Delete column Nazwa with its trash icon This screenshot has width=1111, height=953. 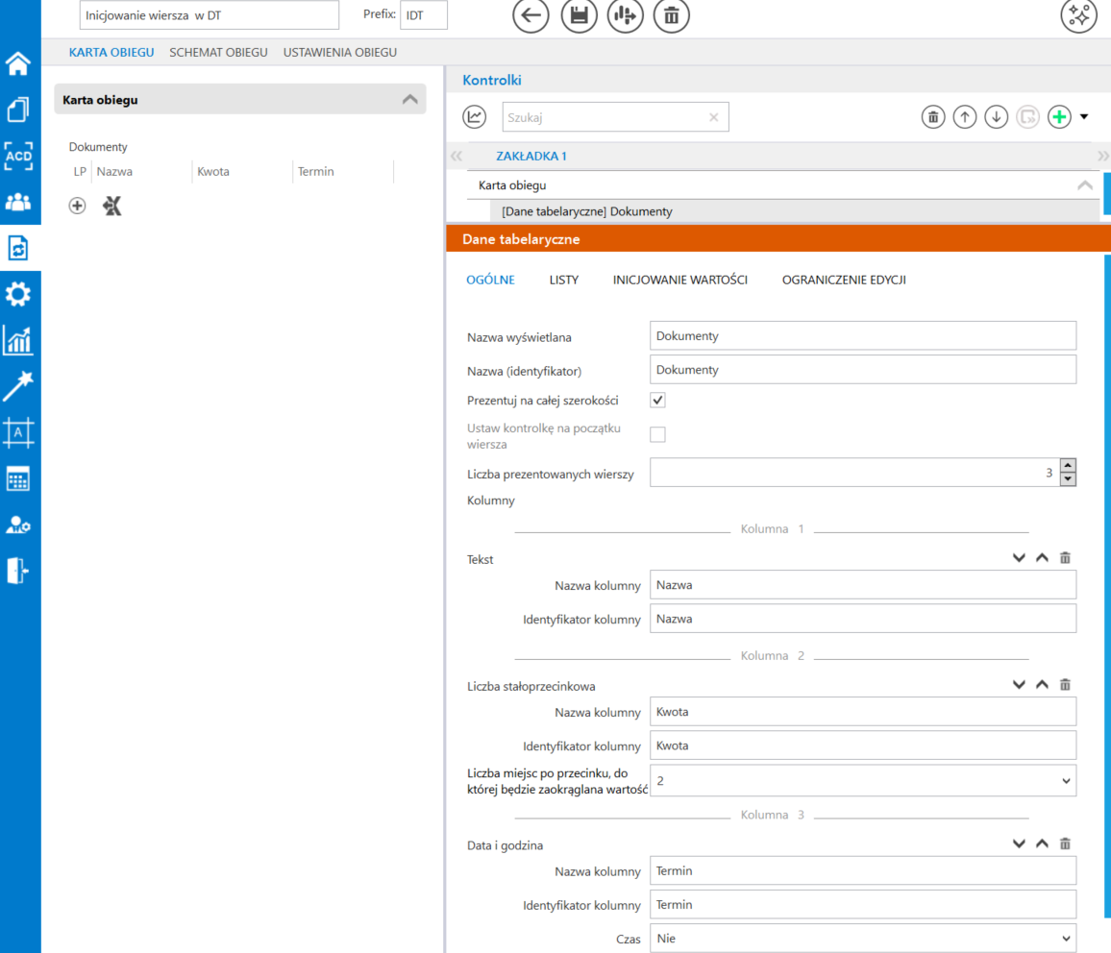click(1065, 558)
